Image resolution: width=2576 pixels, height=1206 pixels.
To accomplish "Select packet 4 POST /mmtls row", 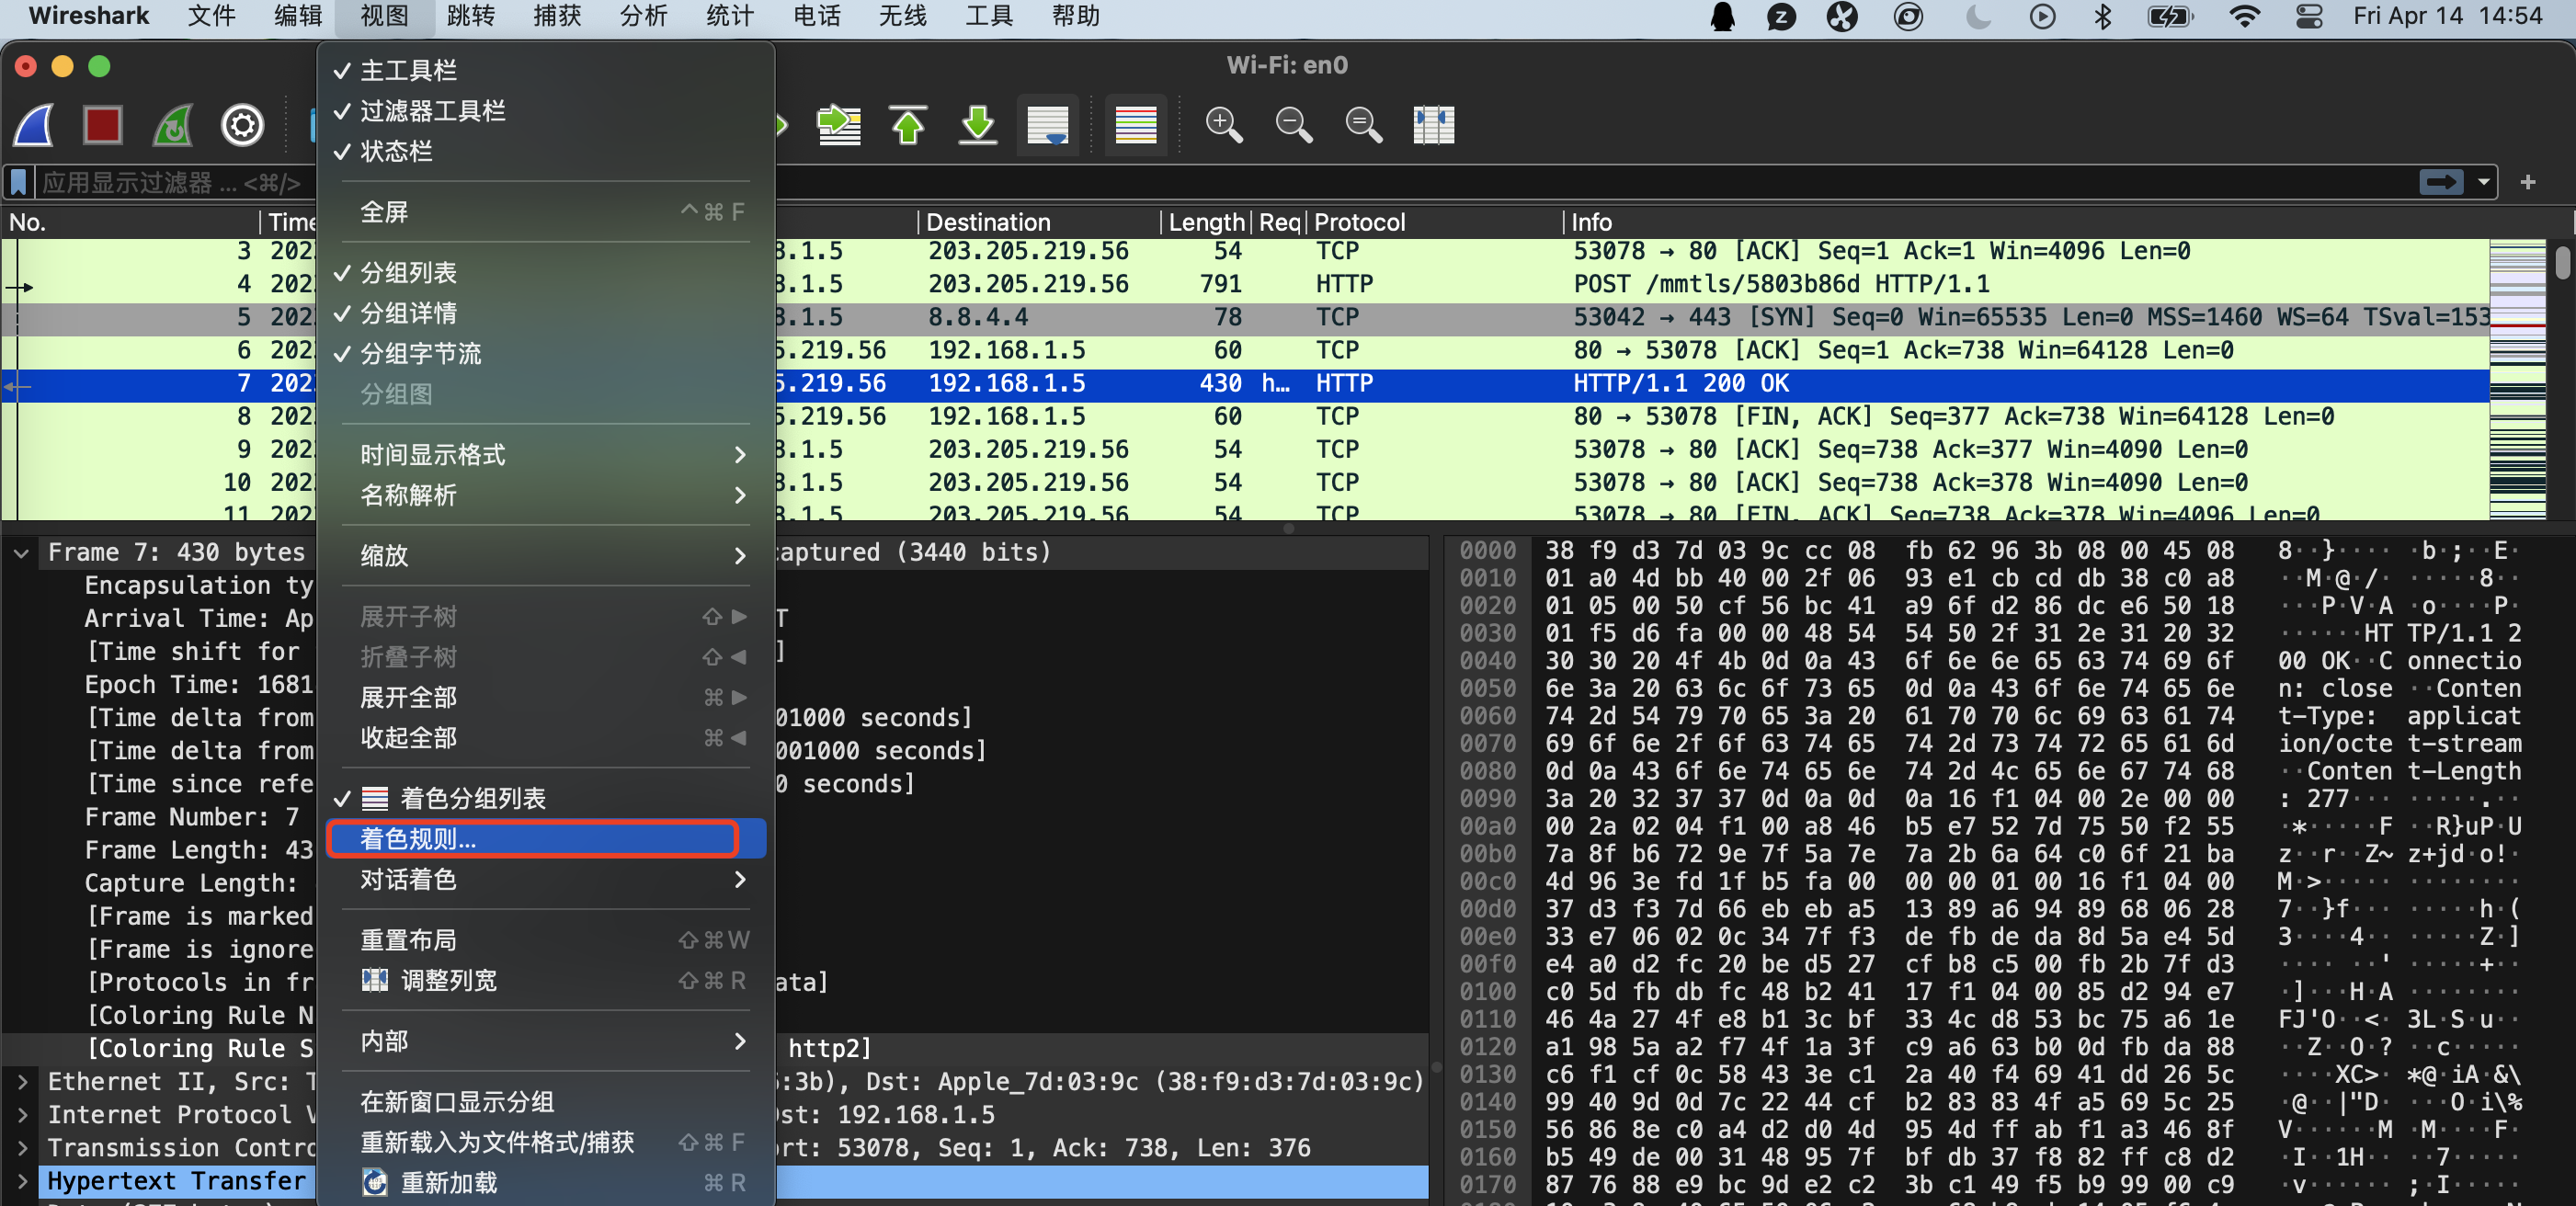I will tap(1245, 285).
